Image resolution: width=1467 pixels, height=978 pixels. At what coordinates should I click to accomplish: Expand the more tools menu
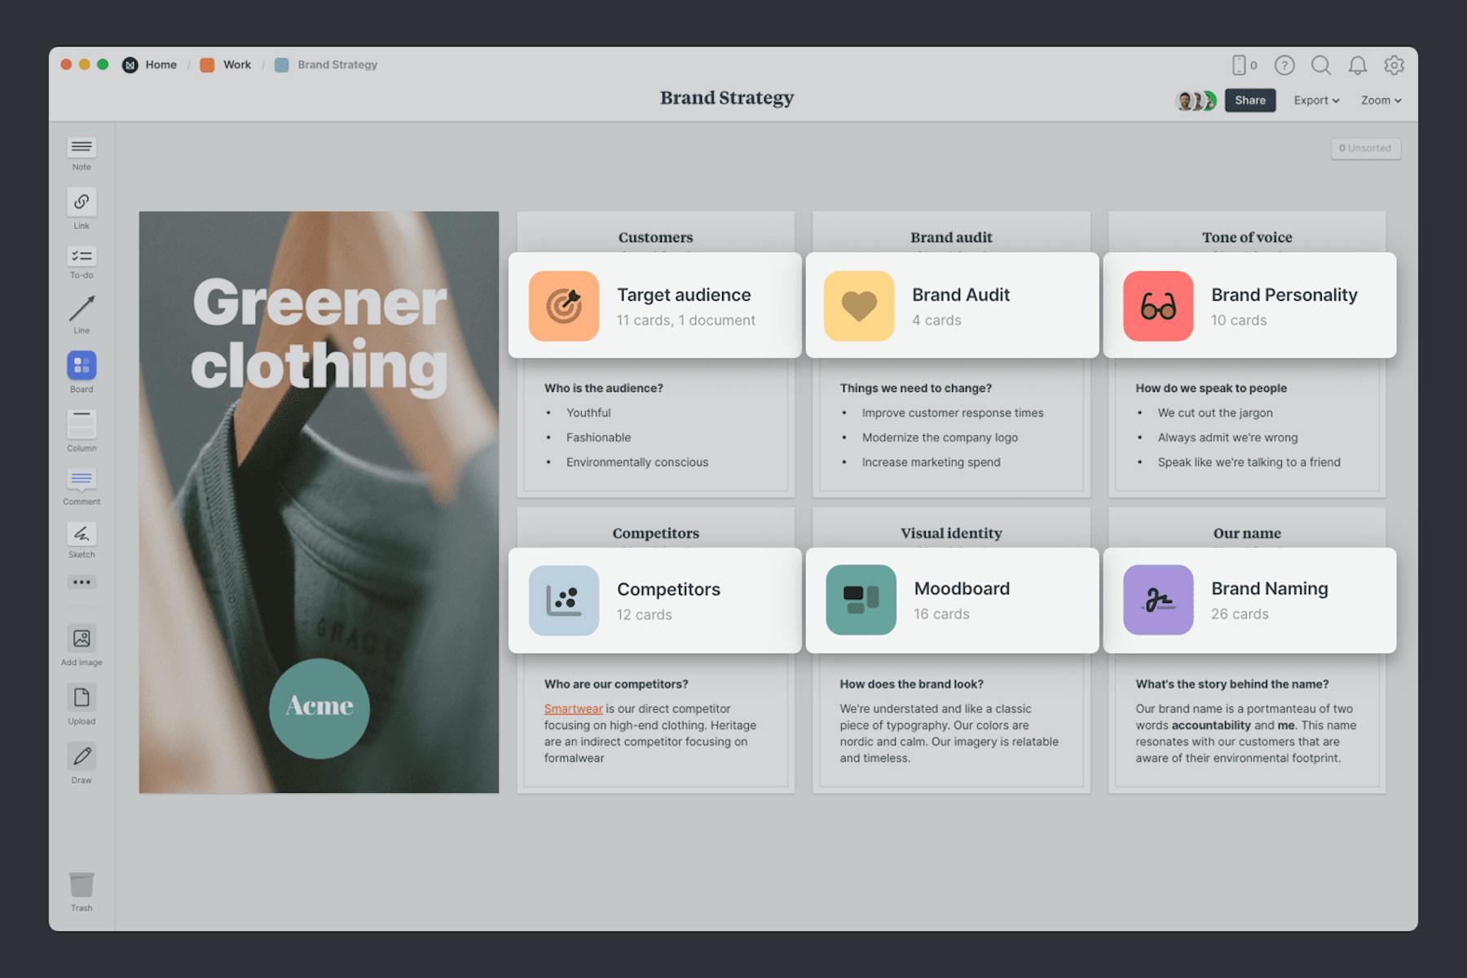[81, 581]
